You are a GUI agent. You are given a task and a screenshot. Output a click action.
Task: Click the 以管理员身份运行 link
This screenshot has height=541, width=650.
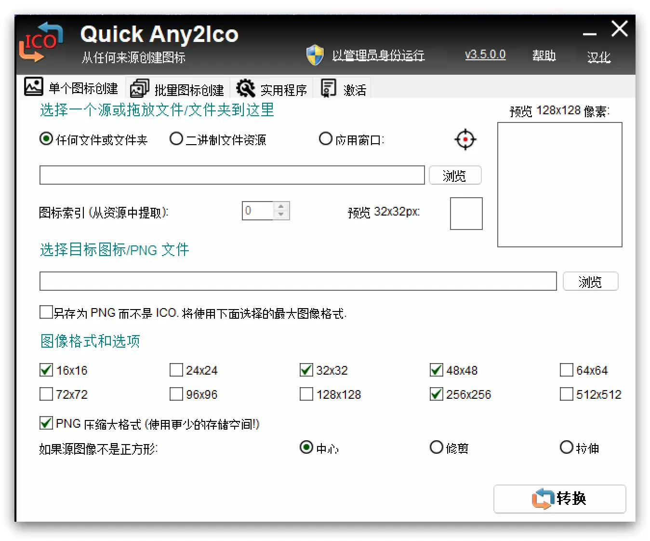click(x=378, y=55)
